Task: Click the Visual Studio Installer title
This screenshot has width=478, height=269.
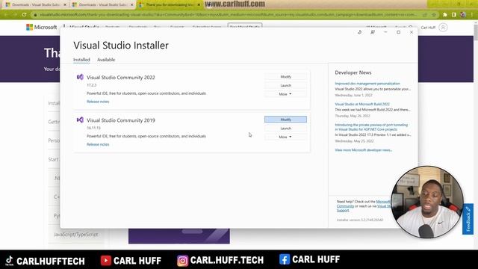Action: [x=121, y=46]
